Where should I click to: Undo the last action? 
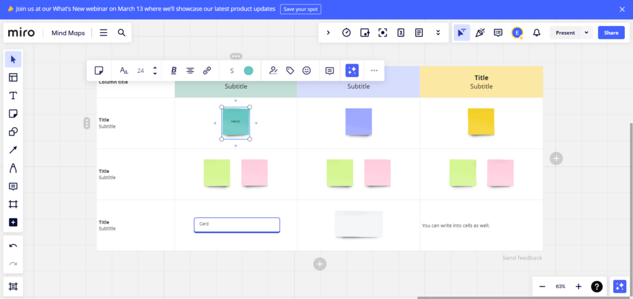pos(13,246)
